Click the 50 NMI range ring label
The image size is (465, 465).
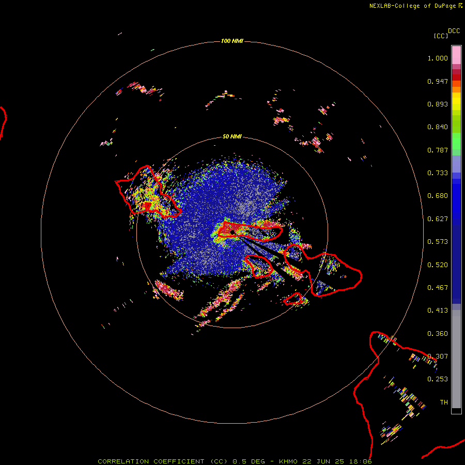pos(232,136)
